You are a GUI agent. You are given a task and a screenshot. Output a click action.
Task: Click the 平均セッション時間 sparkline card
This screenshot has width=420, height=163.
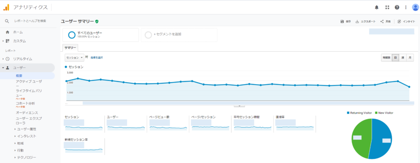[x=253, y=124]
